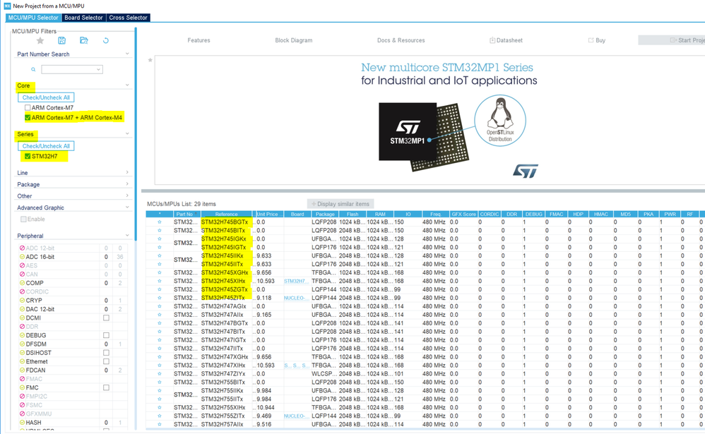Check the DCMI peripheral checkbox
Viewport: 705px width, 434px height.
tap(106, 318)
